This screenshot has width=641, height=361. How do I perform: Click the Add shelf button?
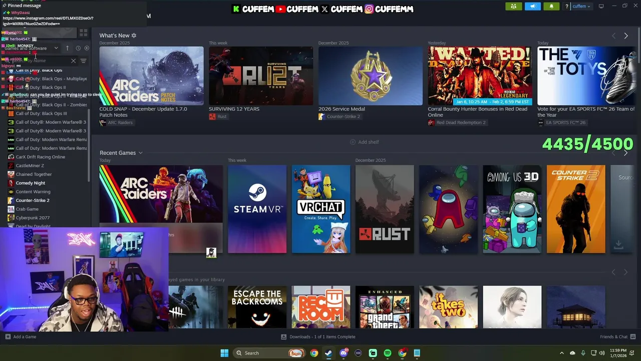tap(365, 142)
